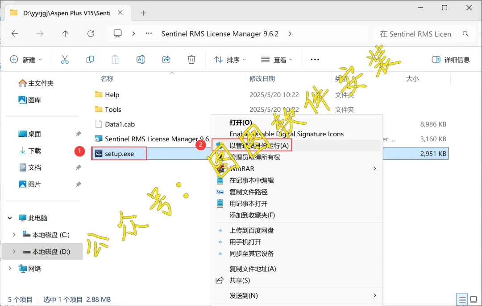The image size is (482, 306).
Task: Click Sentinel RMS License Manager 9.6.2 breadcrumb
Action: (220, 34)
